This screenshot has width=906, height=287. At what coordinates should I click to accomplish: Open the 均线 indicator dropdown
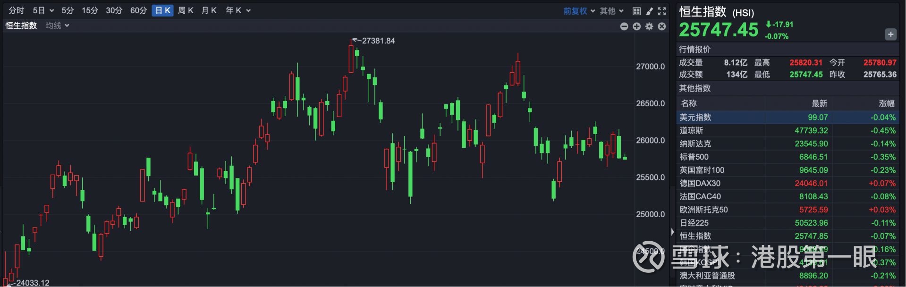(57, 25)
